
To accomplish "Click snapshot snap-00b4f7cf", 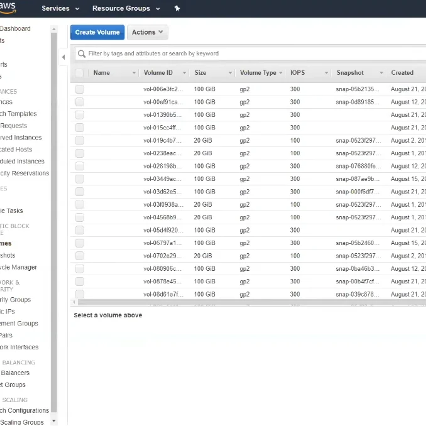I will [358, 281].
